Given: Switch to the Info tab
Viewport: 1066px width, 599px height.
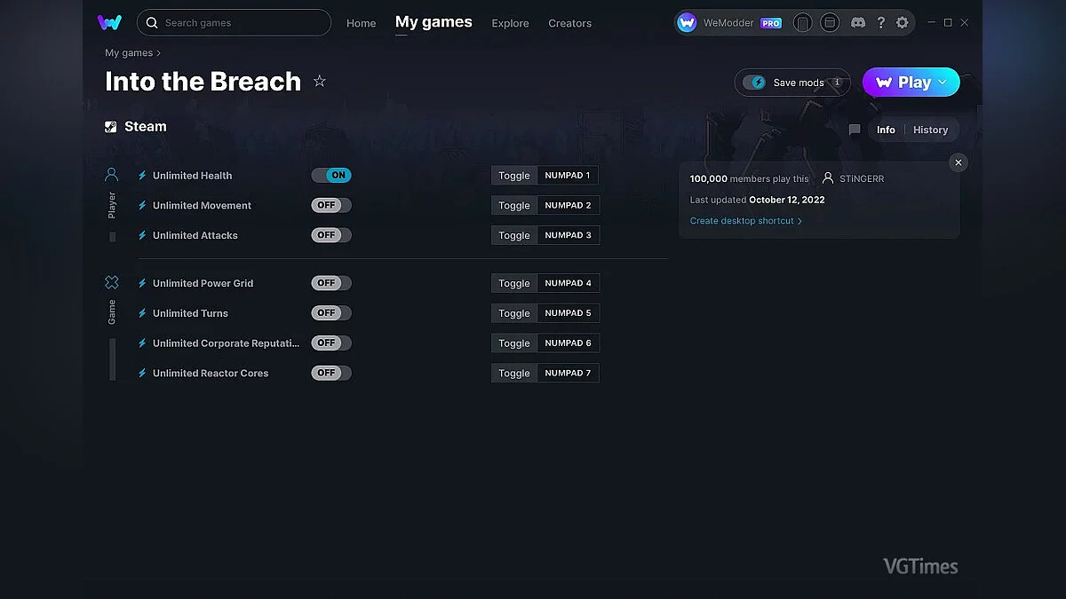Looking at the screenshot, I should [886, 130].
